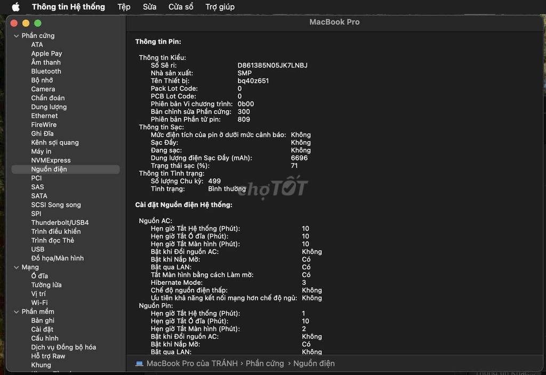Click the Cài đặt Nguồn điện Hệ thống heading
This screenshot has height=375, width=546.
click(183, 205)
